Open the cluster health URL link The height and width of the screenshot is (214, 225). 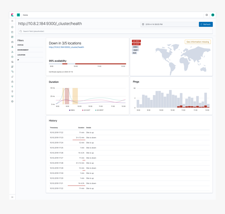click(x=66, y=47)
